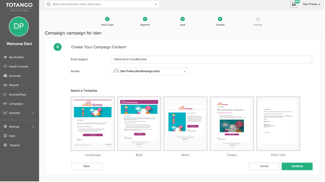Click the Select a Template heading

(x=84, y=91)
